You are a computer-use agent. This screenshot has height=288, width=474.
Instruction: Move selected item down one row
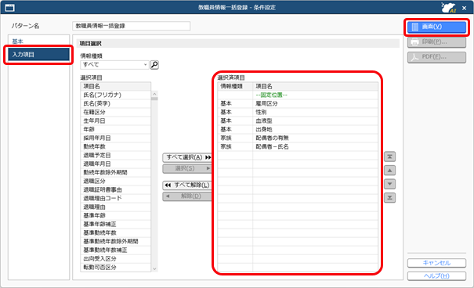[x=389, y=184]
